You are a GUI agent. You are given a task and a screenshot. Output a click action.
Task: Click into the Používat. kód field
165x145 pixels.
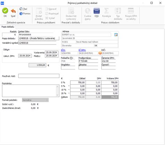click(39, 76)
